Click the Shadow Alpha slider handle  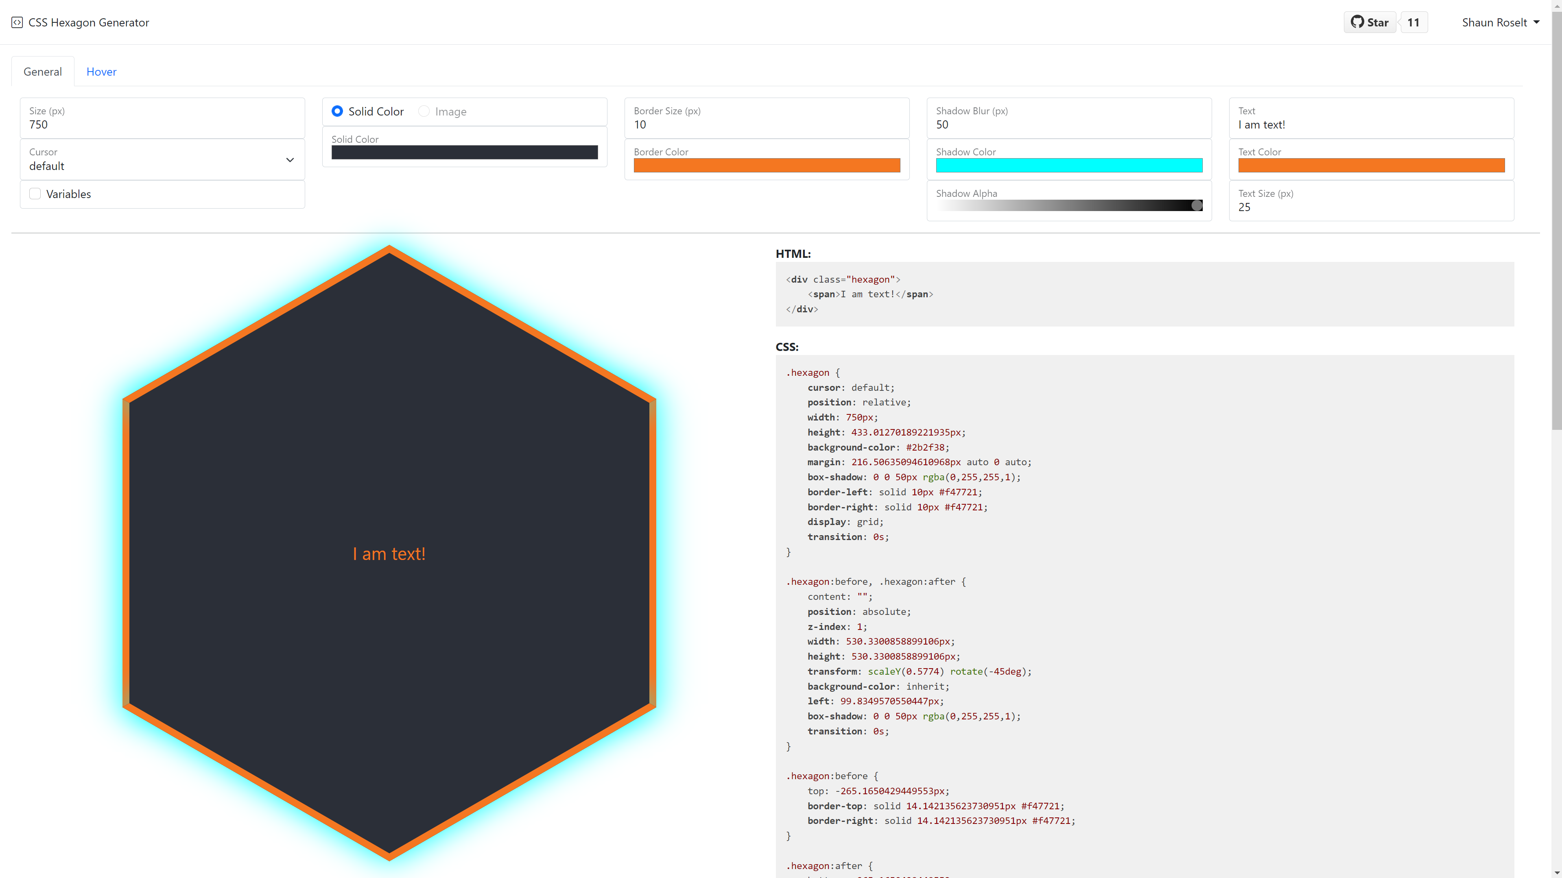(x=1196, y=205)
